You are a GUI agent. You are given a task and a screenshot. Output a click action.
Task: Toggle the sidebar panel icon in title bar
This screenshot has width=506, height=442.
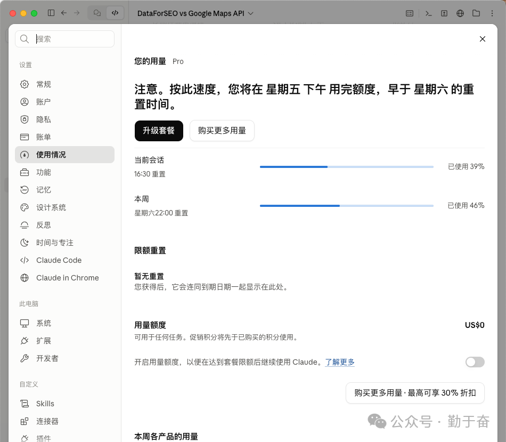click(x=51, y=13)
